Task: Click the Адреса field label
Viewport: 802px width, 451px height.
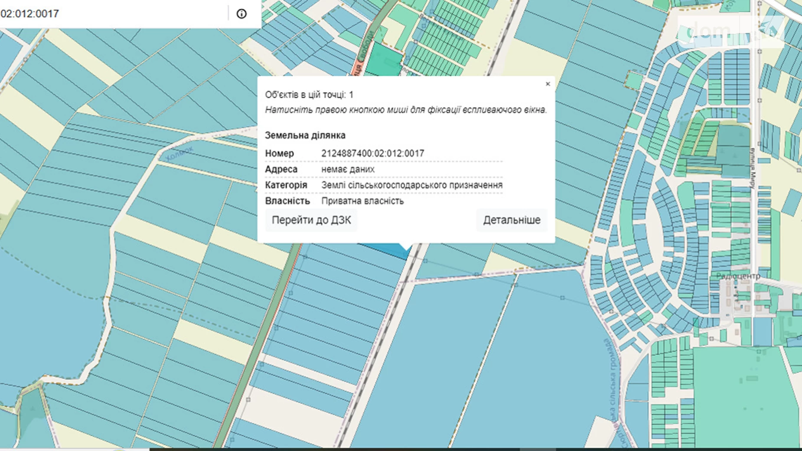Action: (281, 170)
